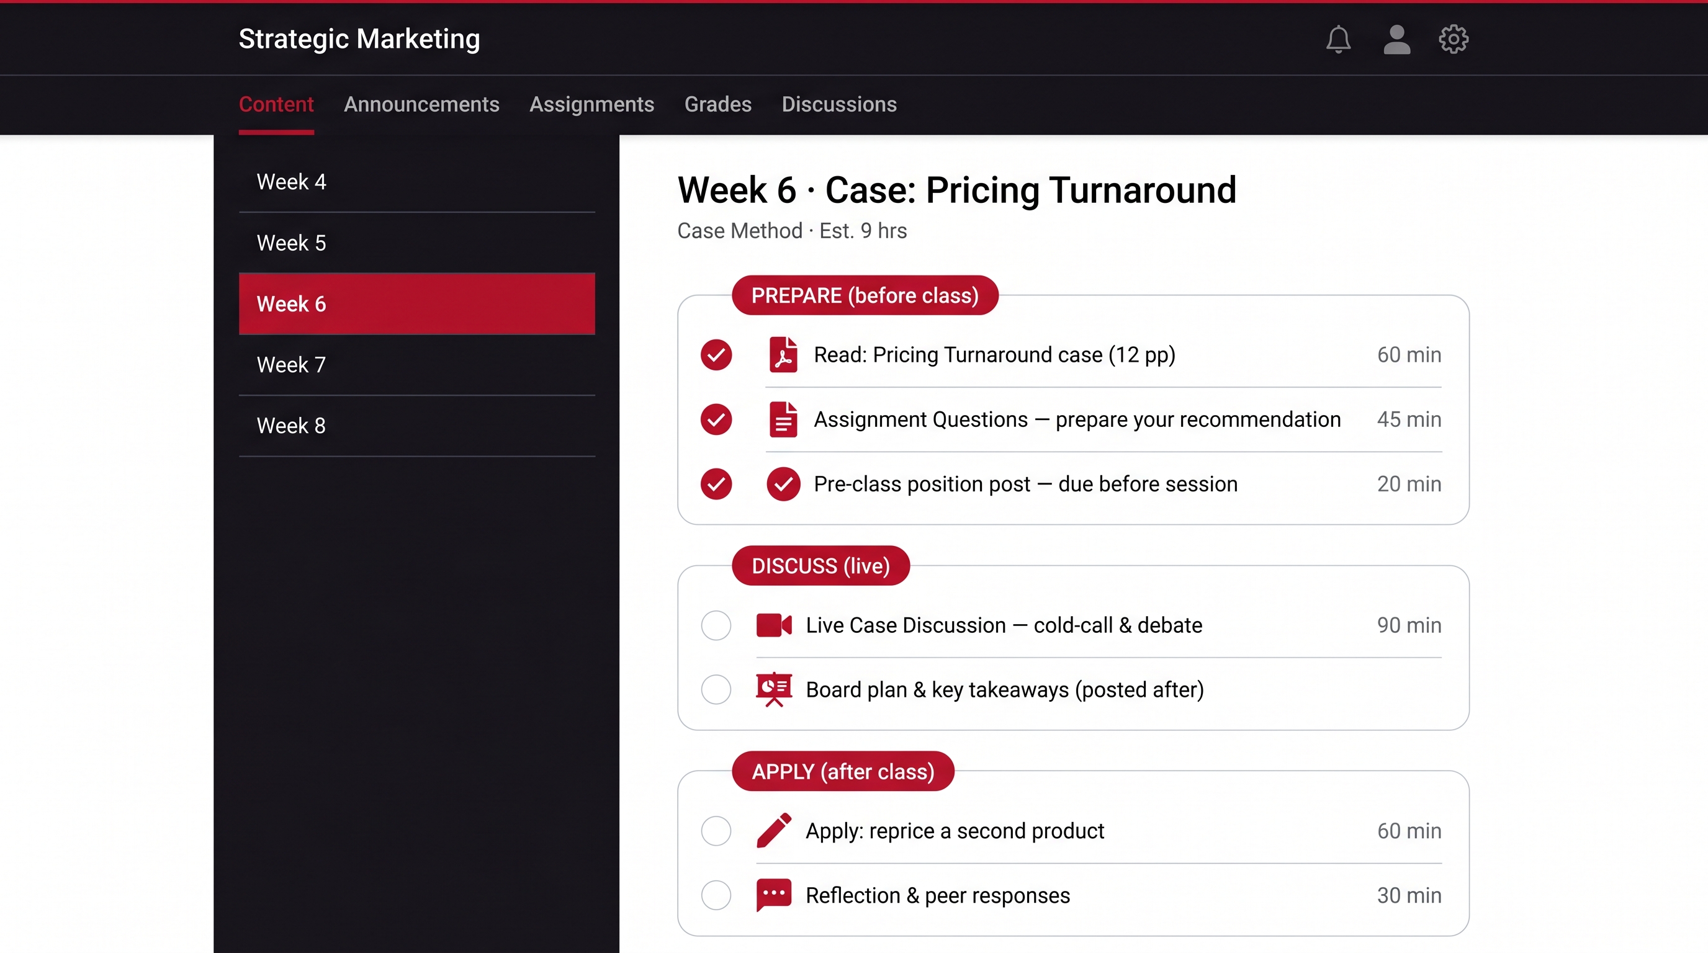Switch to the Content tab
Image resolution: width=1708 pixels, height=953 pixels.
point(276,104)
